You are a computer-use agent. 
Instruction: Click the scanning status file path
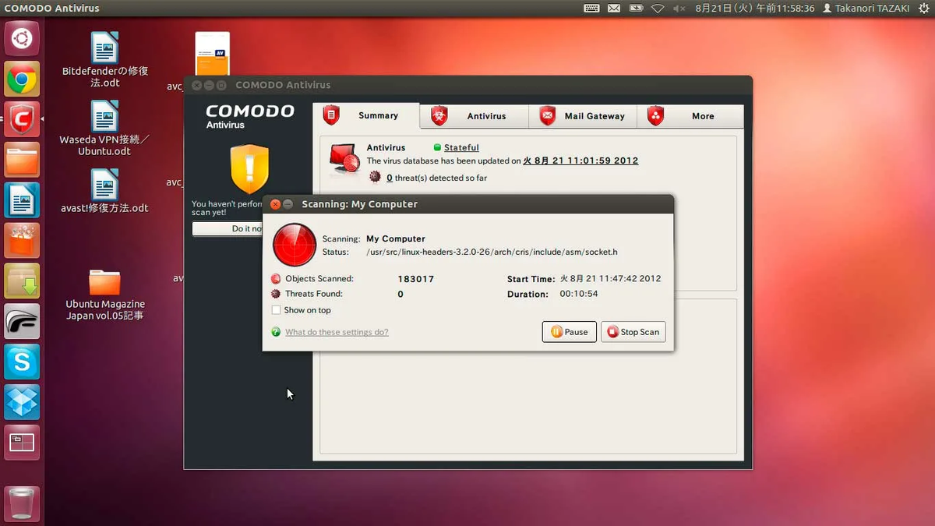pos(492,252)
